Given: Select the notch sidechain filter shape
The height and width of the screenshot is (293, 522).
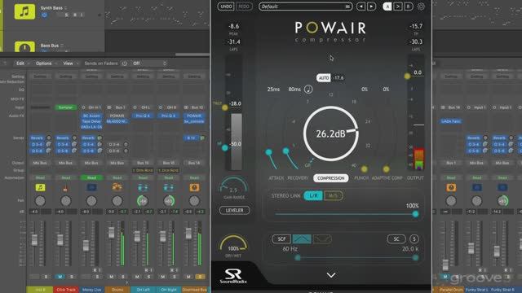Looking at the screenshot, I should [322, 238].
